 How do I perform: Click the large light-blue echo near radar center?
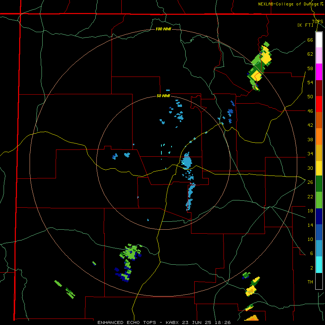pos(187,161)
